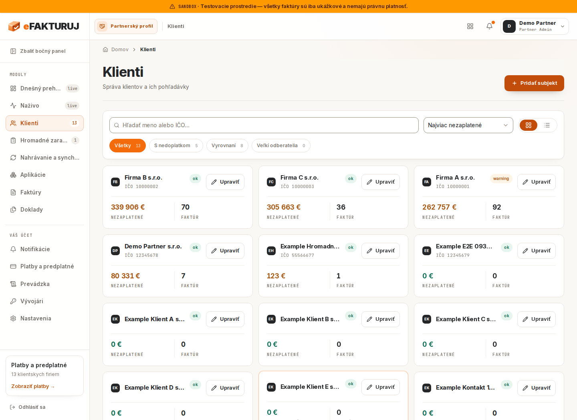Open Partnerský profil in top bar
Screen dimensions: 577x420
point(126,26)
